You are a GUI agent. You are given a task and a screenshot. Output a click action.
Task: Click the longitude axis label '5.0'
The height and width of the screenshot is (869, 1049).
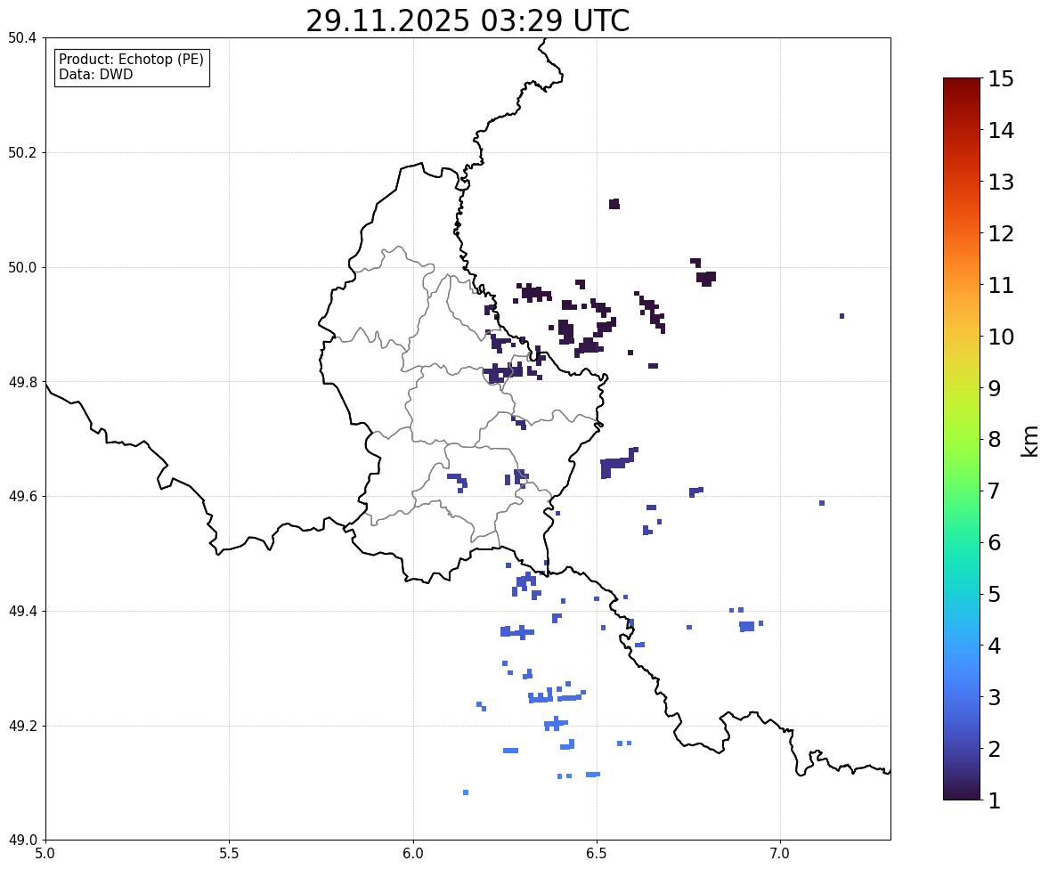(x=45, y=854)
